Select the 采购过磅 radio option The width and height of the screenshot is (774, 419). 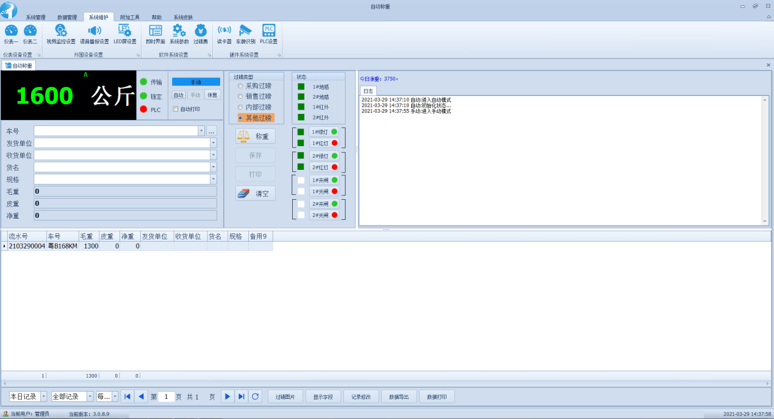click(240, 86)
